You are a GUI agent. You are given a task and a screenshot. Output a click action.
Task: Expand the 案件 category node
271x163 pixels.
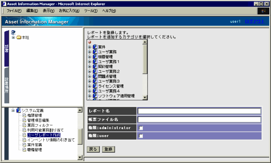coord(89,47)
